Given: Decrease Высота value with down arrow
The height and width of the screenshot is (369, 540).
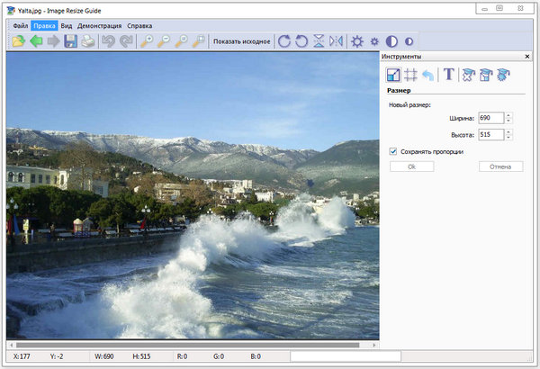Looking at the screenshot, I should [508, 138].
